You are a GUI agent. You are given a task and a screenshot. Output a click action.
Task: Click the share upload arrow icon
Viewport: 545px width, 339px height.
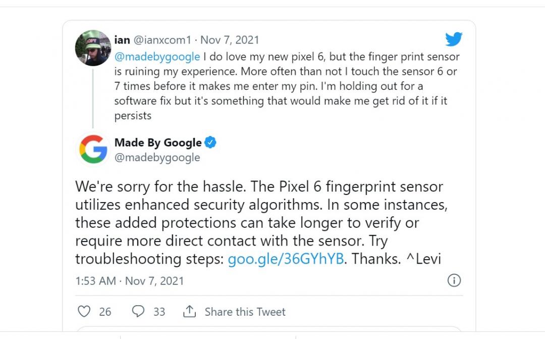pos(189,311)
